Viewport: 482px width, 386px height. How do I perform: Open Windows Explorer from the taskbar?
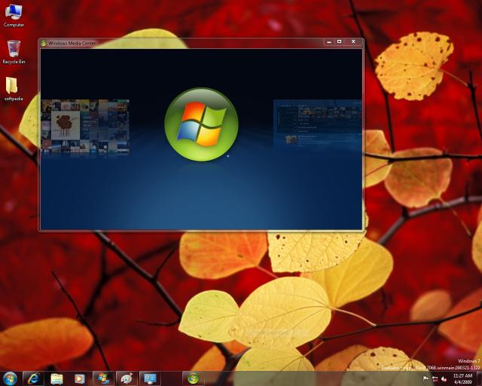tap(56, 378)
